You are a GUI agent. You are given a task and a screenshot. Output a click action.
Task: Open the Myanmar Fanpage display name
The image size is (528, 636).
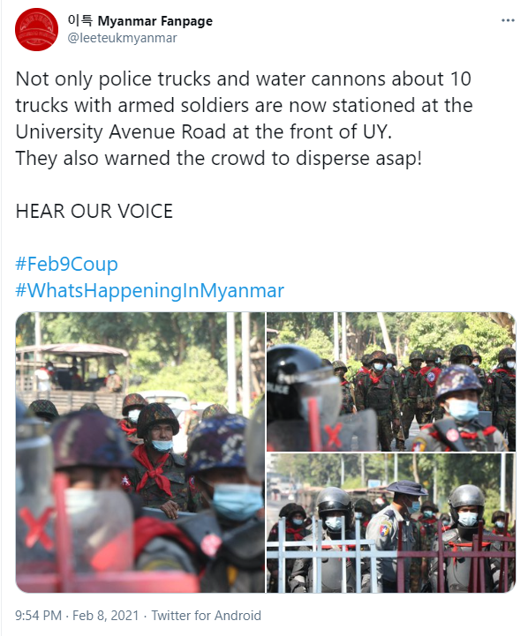(x=140, y=20)
